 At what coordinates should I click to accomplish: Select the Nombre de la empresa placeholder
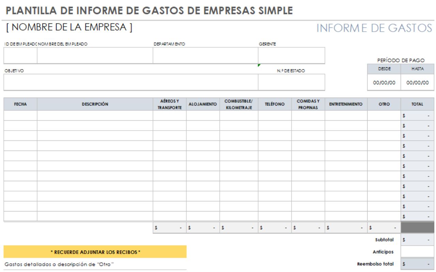(69, 28)
